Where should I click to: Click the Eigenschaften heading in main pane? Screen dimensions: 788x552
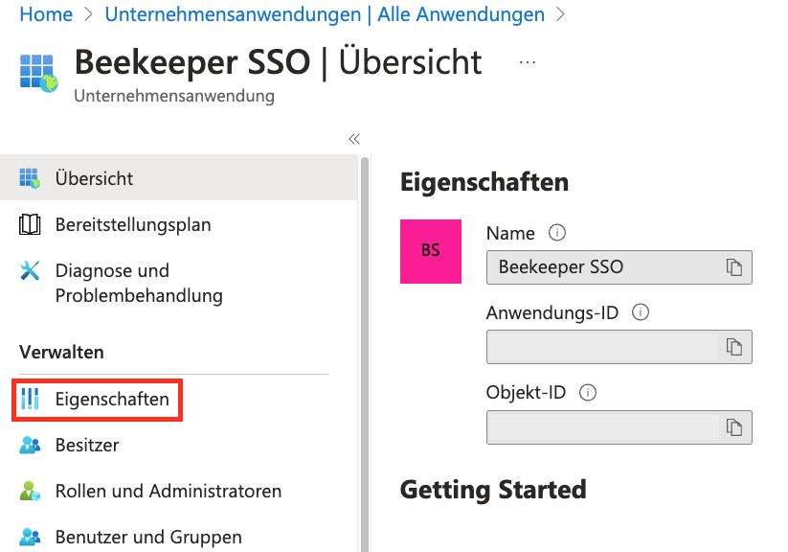484,182
